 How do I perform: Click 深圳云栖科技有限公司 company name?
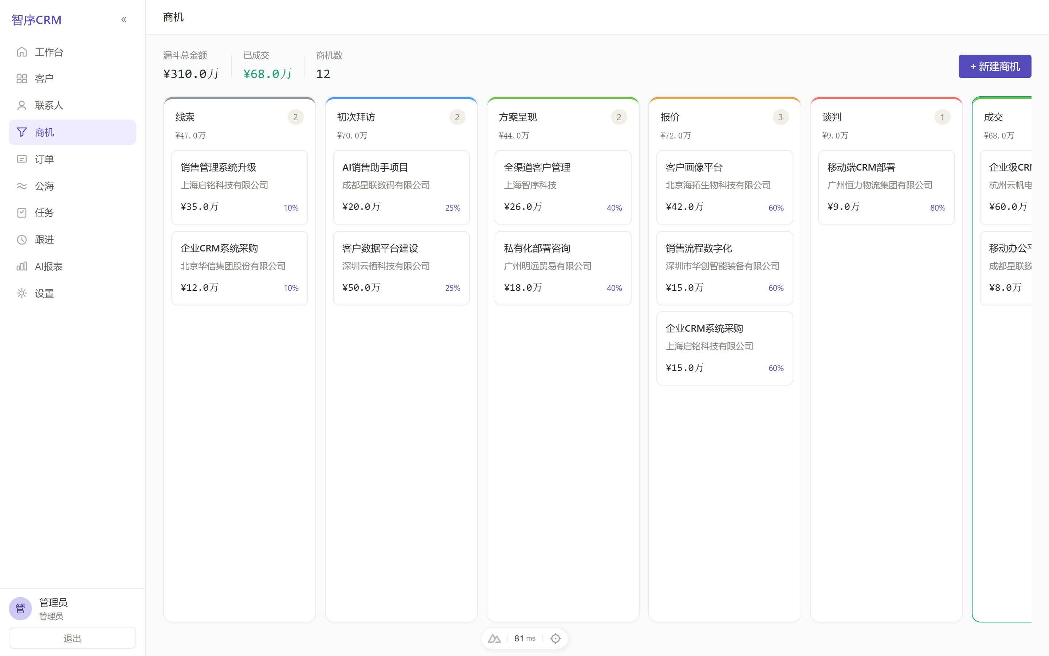[386, 266]
